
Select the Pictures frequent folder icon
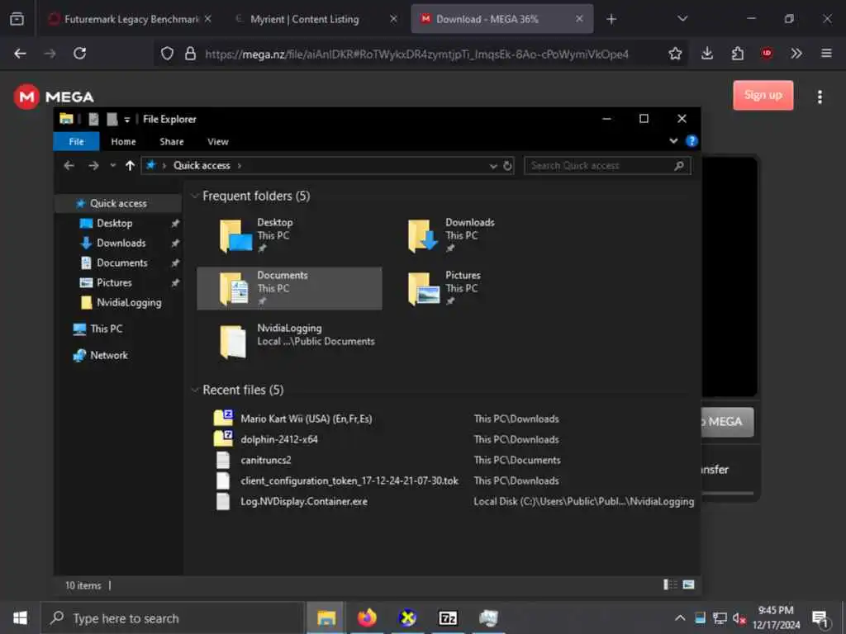(424, 288)
